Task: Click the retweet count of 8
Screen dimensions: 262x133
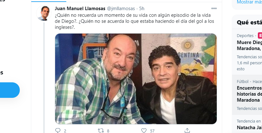Action: (x=108, y=131)
